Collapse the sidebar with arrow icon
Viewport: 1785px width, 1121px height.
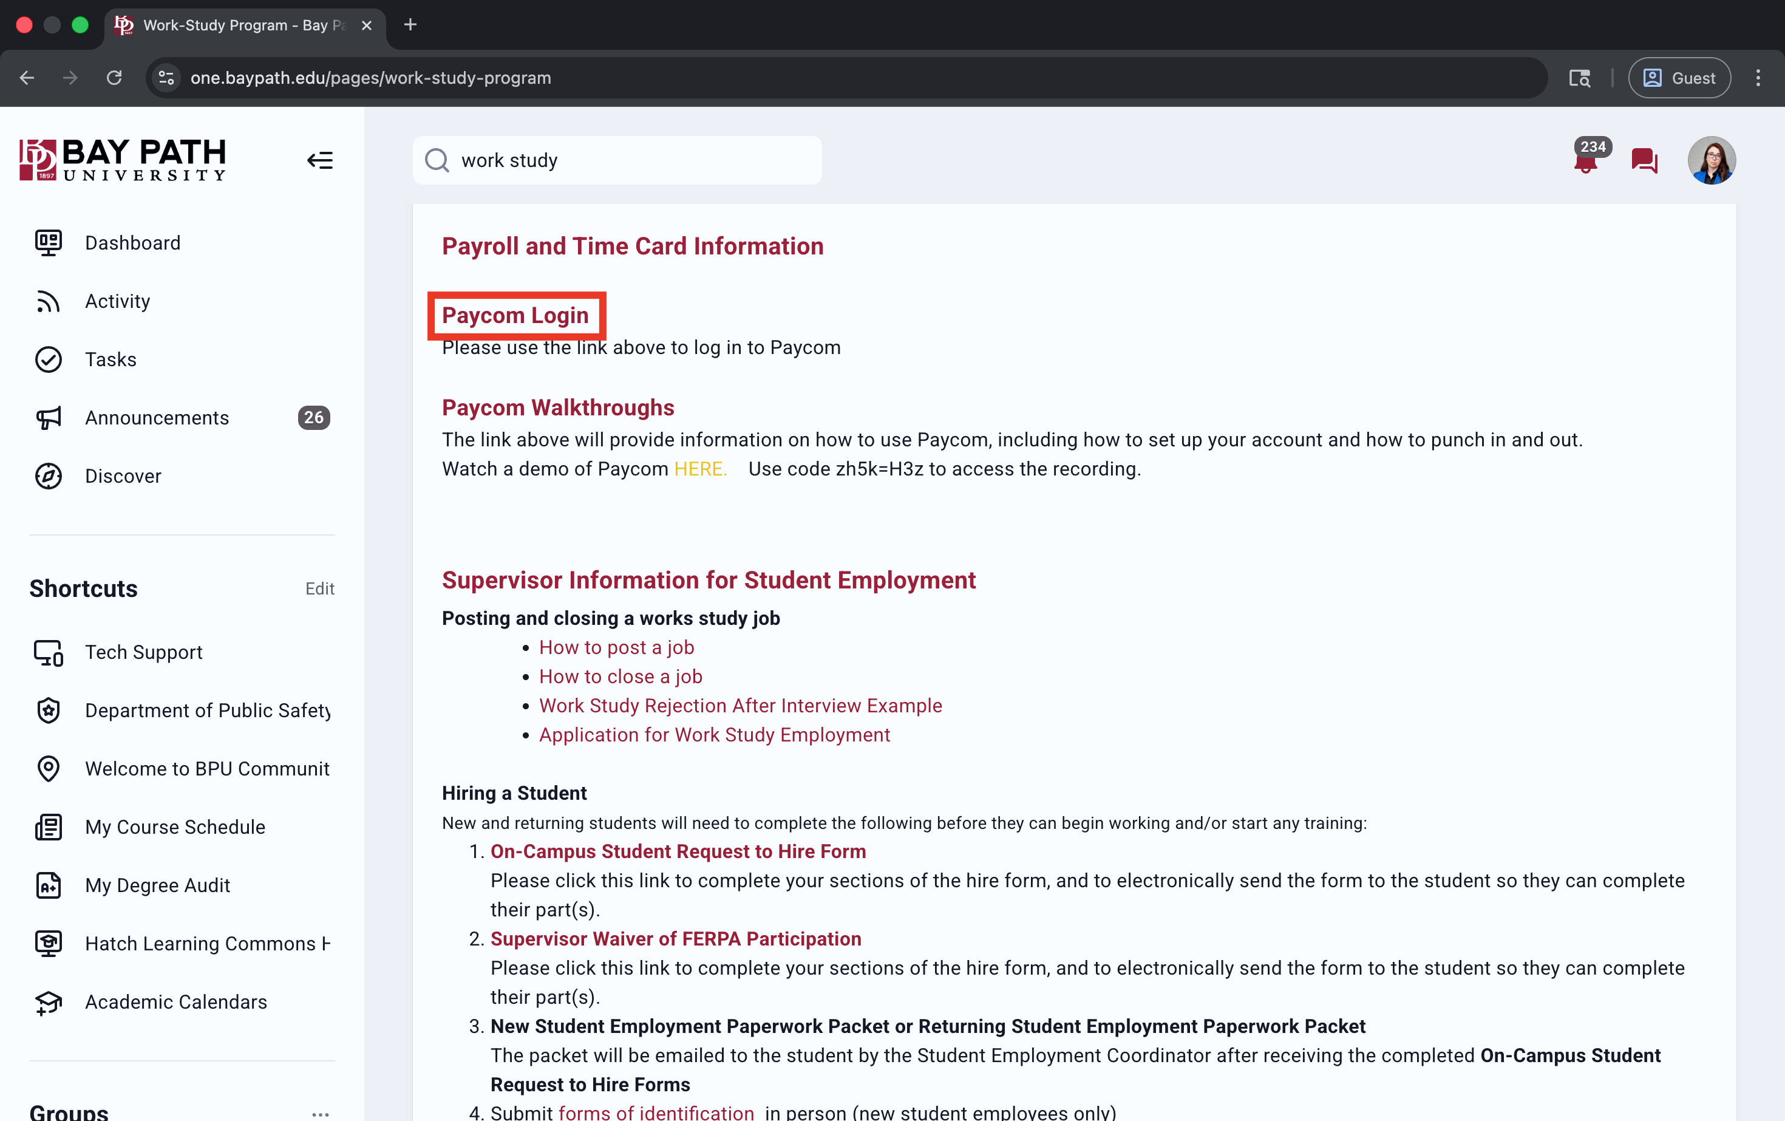tap(319, 160)
